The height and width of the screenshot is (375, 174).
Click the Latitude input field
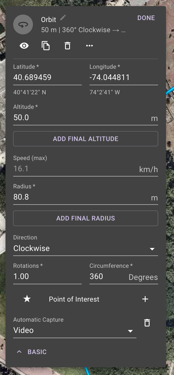click(x=47, y=78)
